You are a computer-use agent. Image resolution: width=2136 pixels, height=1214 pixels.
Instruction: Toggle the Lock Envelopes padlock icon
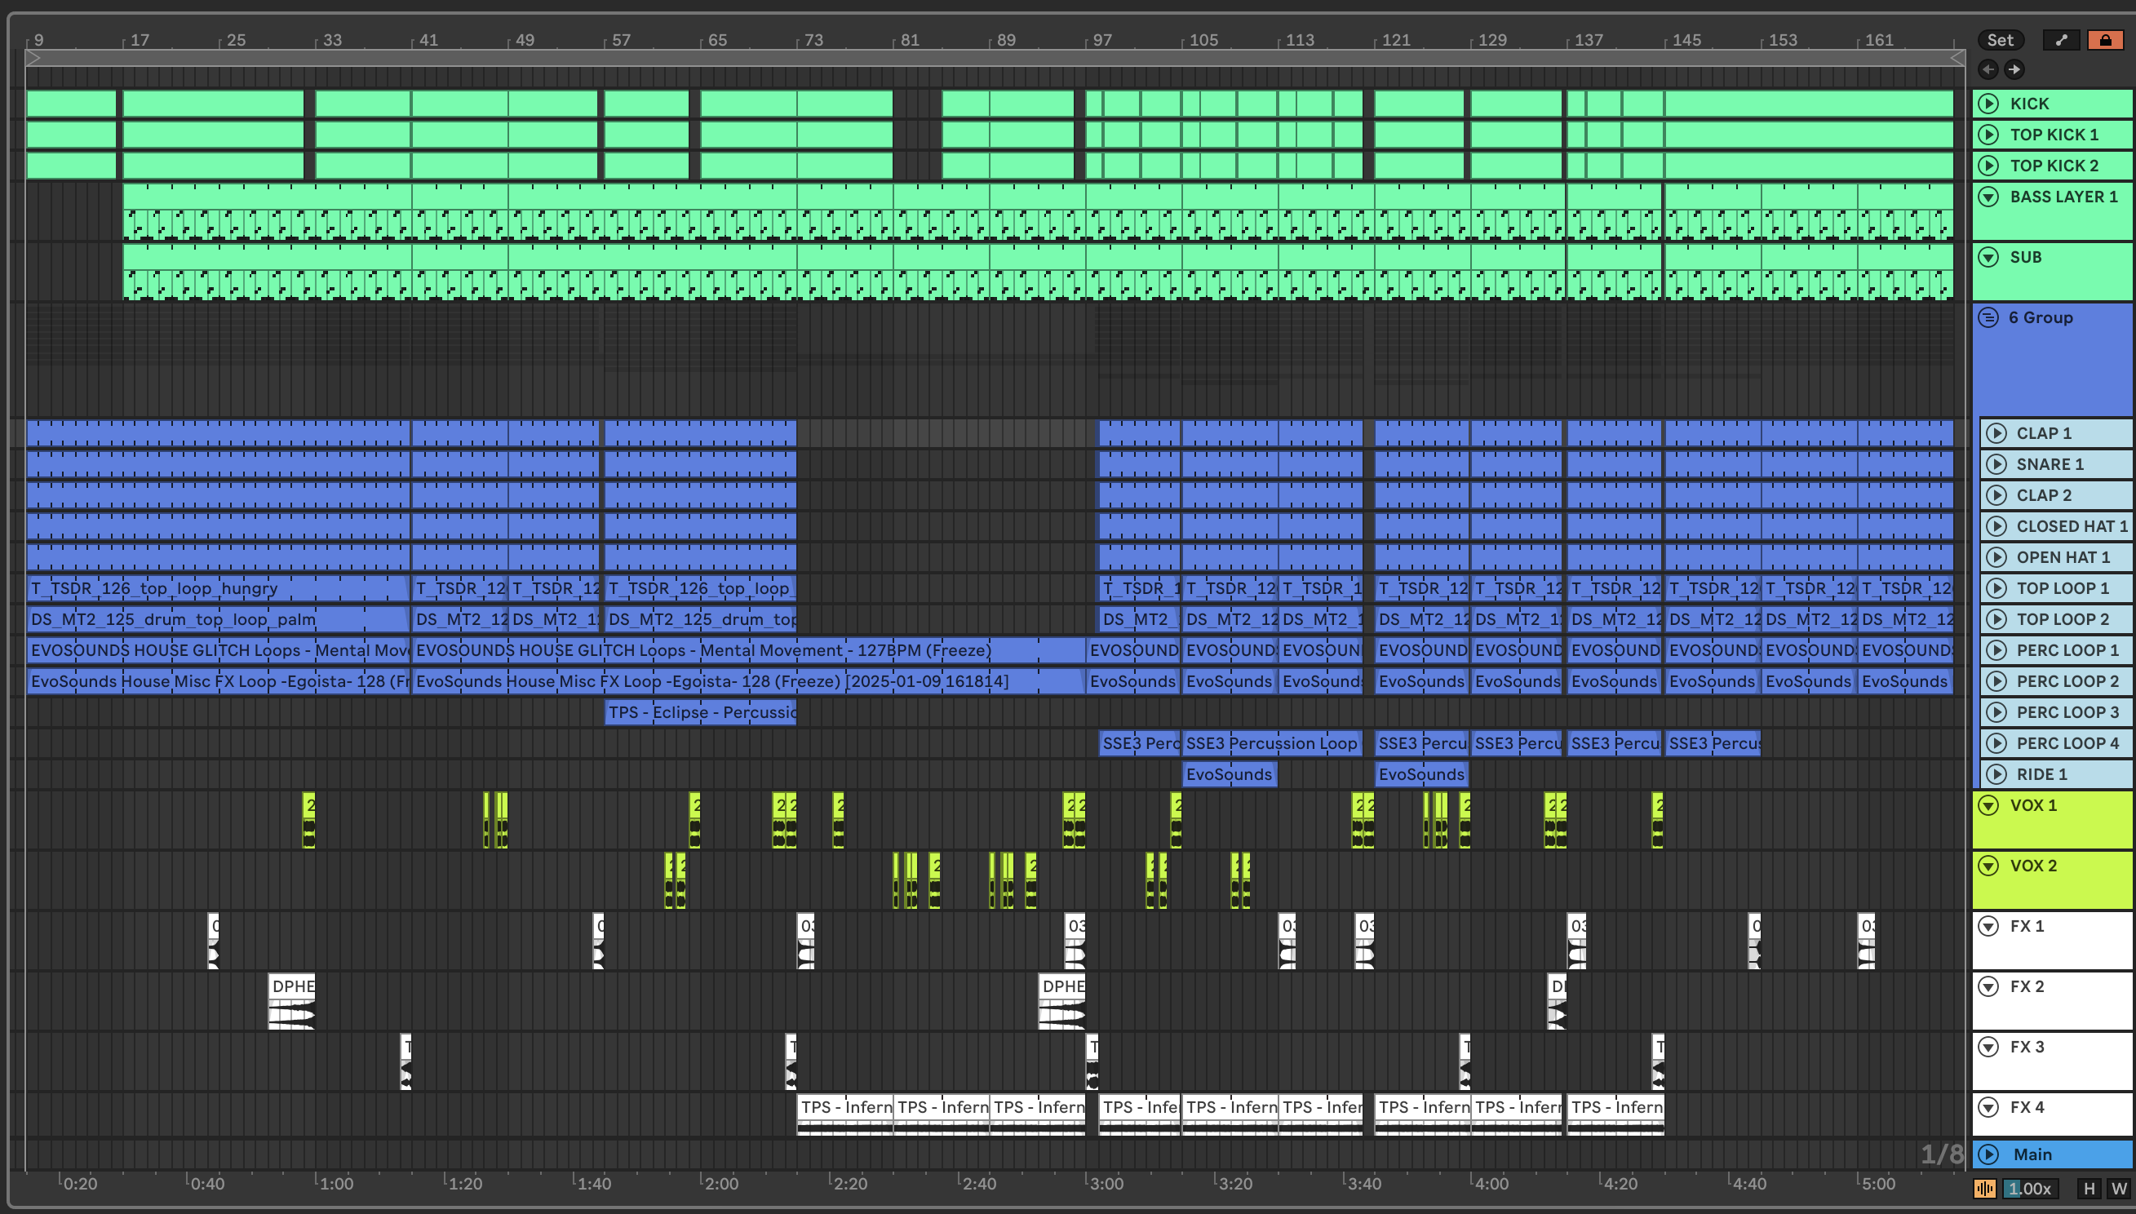(x=2105, y=40)
